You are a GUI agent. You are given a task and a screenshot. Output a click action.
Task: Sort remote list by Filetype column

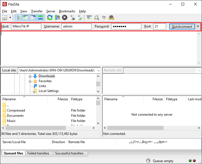pyautogui.click(x=175, y=99)
